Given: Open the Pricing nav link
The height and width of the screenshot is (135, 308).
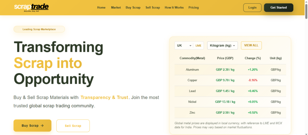Looking at the screenshot, I should (193, 7).
